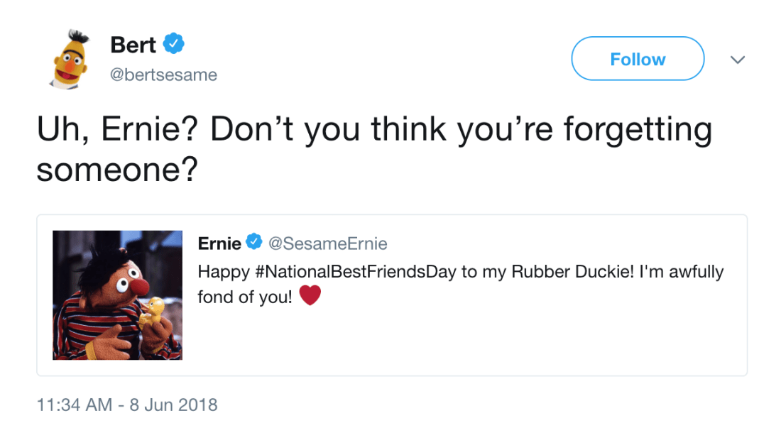Image resolution: width=781 pixels, height=428 pixels.
Task: Open Bert's profile via his display name
Action: pos(133,45)
